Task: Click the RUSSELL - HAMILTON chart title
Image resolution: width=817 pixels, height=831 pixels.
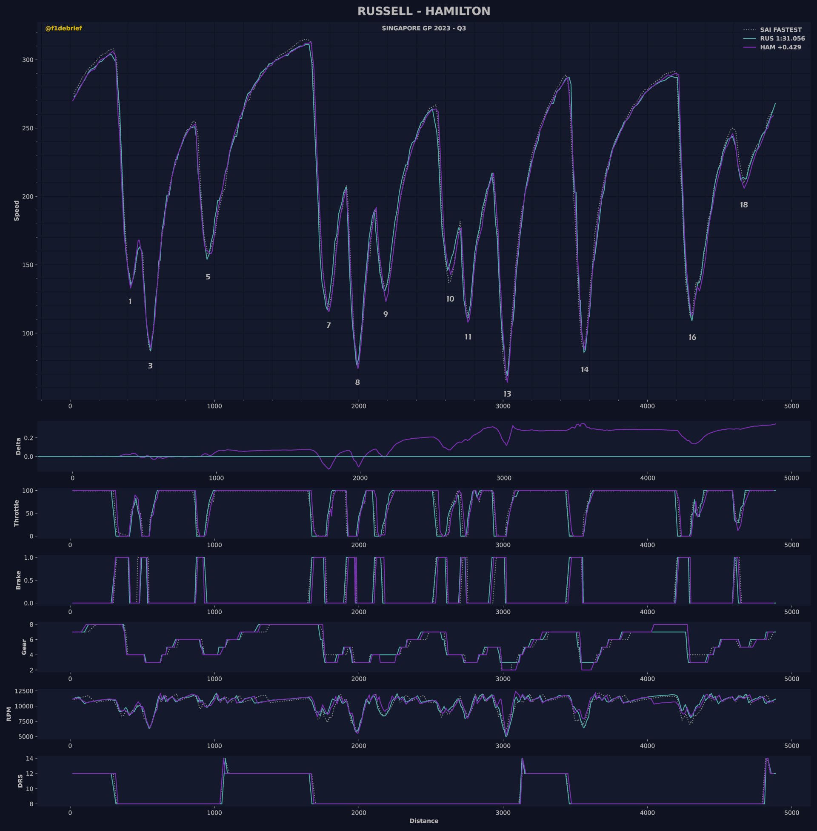Action: [x=423, y=12]
